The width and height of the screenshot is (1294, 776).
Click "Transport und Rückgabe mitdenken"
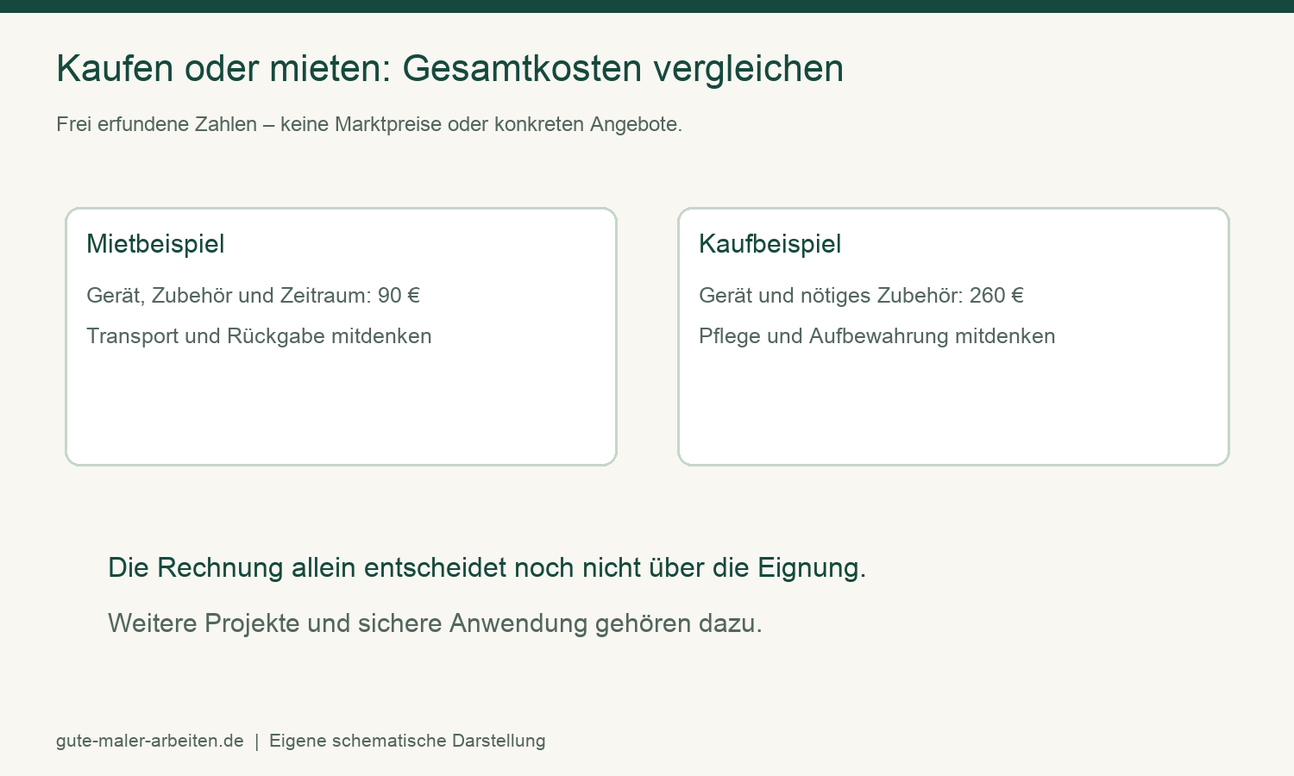tap(259, 336)
